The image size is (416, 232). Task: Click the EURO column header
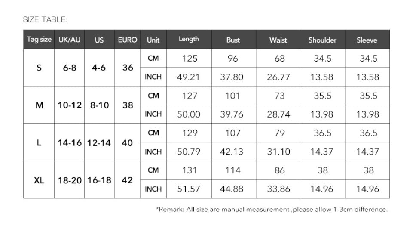tap(128, 40)
